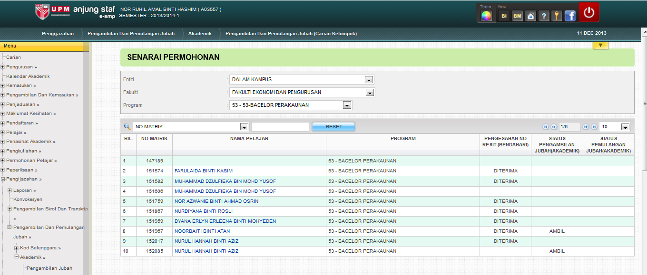
Task: Click the orange key icon
Action: tap(557, 16)
